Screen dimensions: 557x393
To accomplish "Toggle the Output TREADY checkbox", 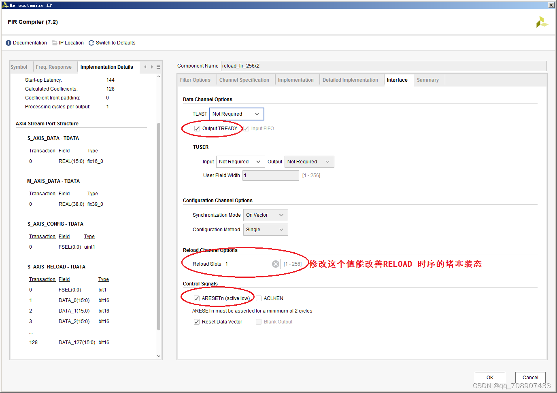I will click(x=197, y=129).
